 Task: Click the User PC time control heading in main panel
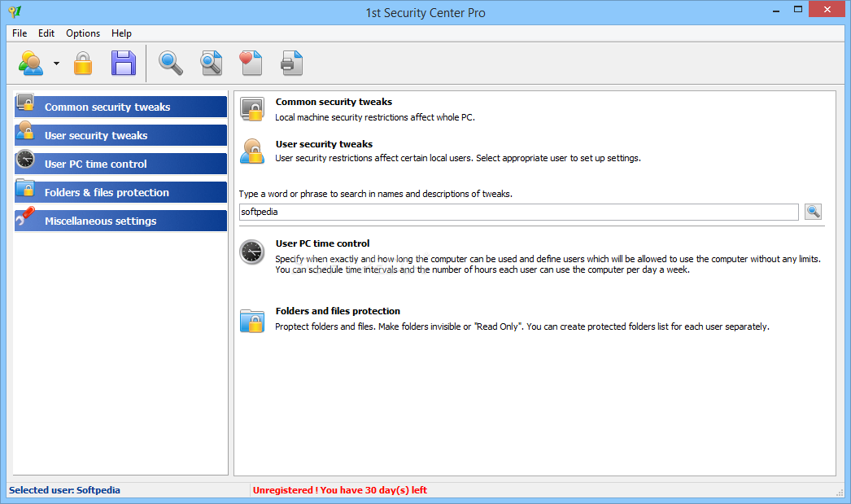[x=322, y=243]
